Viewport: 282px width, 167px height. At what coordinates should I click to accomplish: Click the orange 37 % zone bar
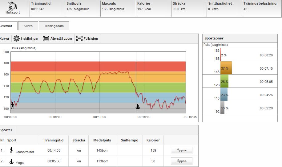pyautogui.click(x=226, y=68)
